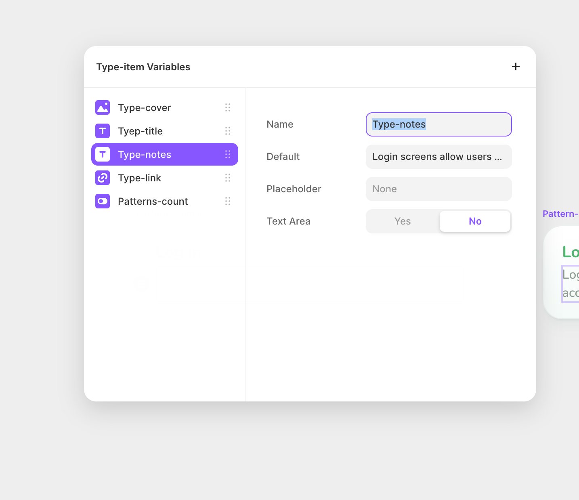Click the Name field label
The image size is (579, 500).
point(280,124)
